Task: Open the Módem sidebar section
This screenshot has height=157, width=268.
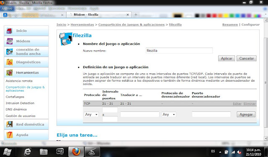Action: click(26, 41)
